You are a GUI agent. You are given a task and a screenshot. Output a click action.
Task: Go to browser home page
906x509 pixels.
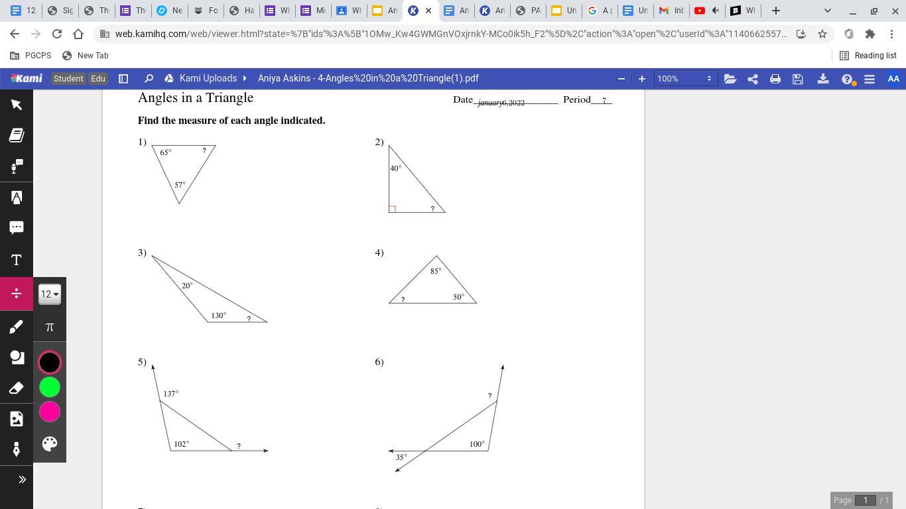coord(78,34)
